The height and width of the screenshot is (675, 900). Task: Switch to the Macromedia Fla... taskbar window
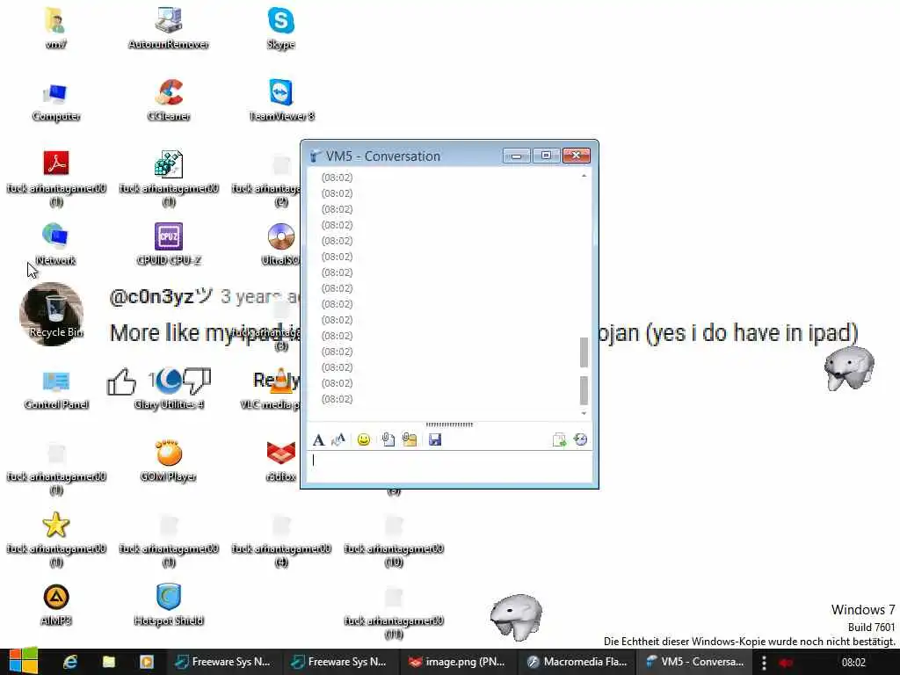pos(577,662)
